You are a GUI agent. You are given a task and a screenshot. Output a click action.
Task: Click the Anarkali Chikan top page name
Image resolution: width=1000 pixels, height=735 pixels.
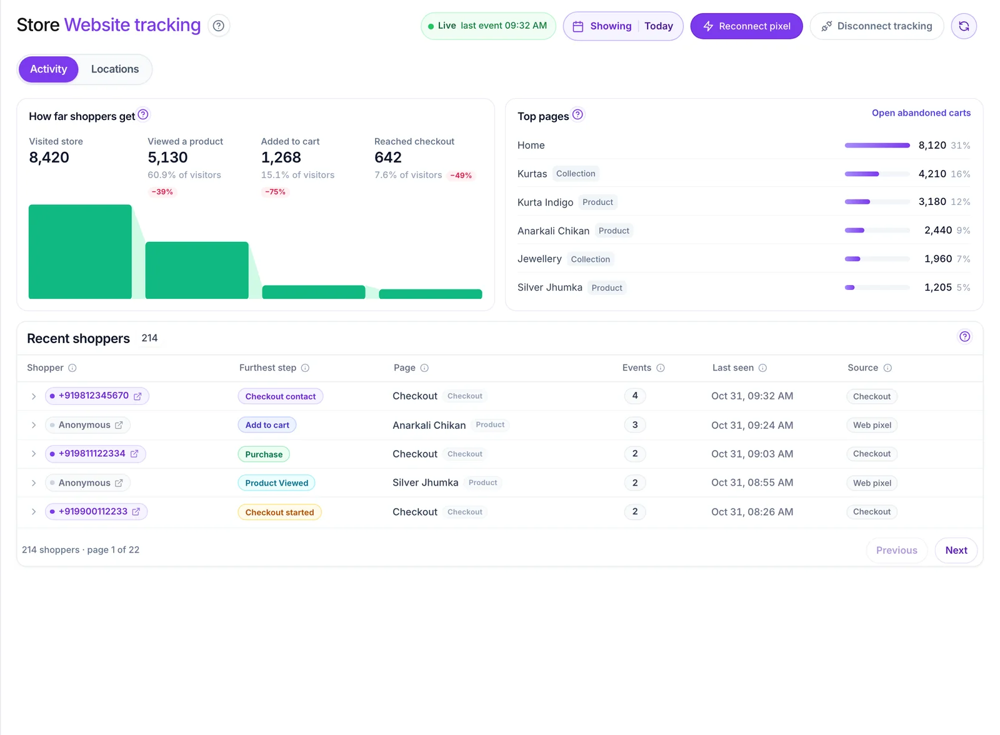pyautogui.click(x=553, y=231)
